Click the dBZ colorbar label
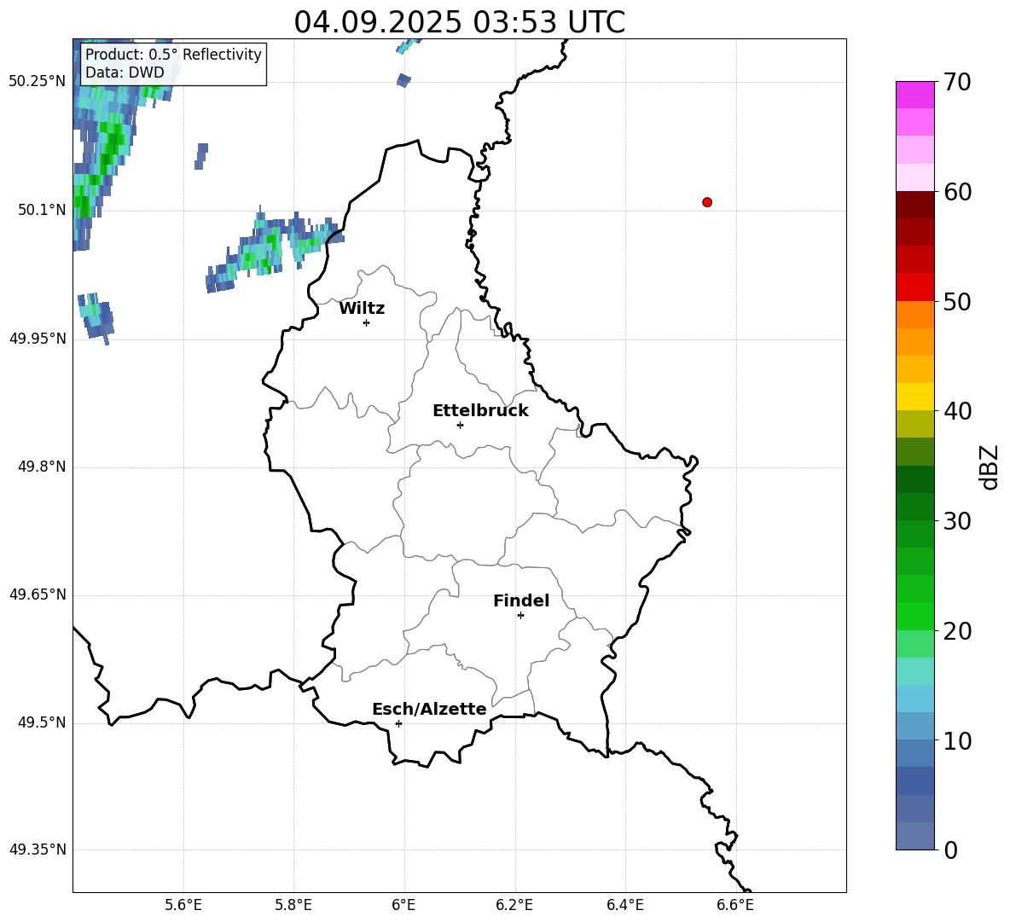This screenshot has width=1010, height=922. click(x=990, y=467)
